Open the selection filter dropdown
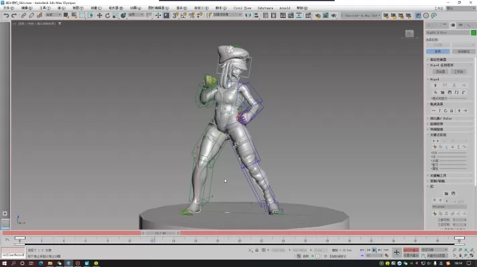Image resolution: width=477 pixels, height=267 pixels. tap(53, 15)
